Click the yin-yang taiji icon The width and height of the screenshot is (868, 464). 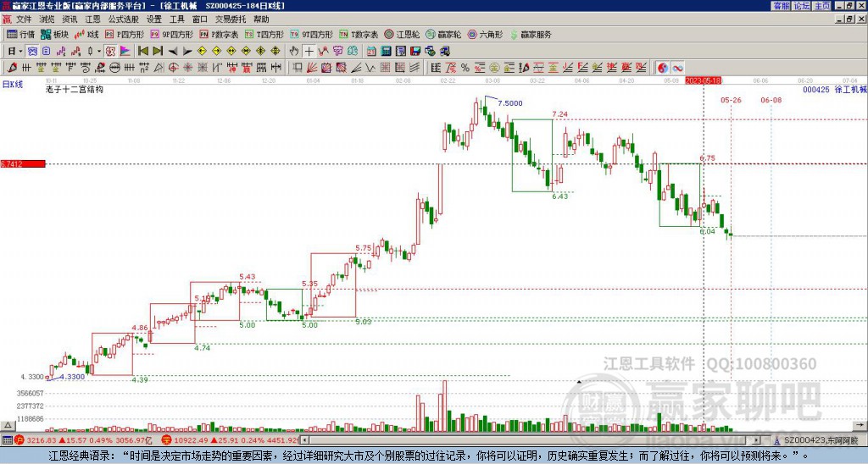click(x=663, y=68)
